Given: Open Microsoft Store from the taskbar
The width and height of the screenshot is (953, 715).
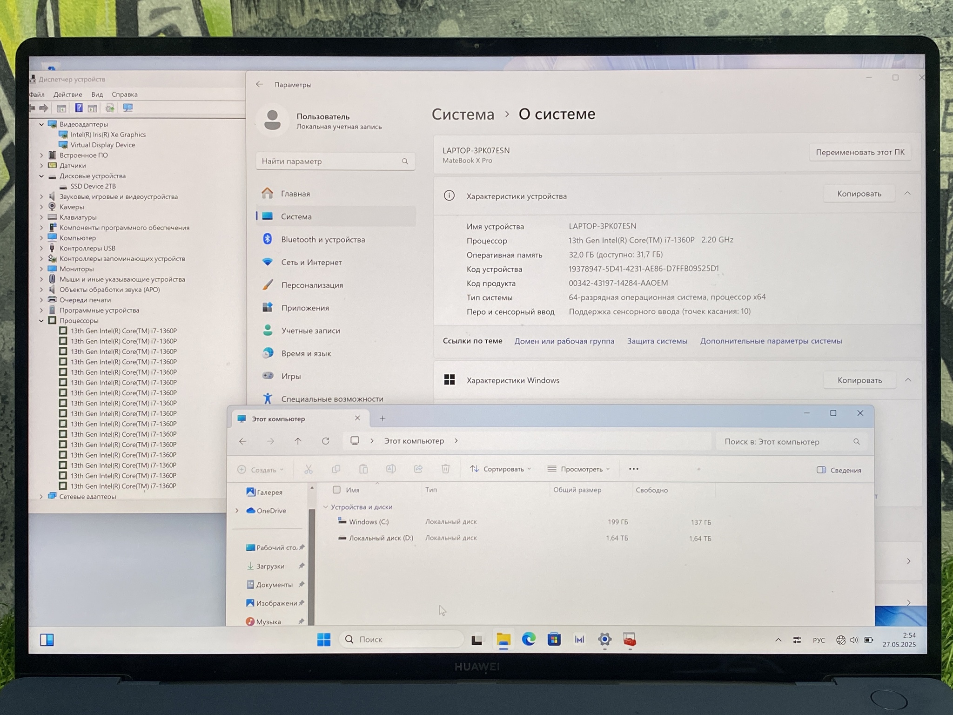Looking at the screenshot, I should pyautogui.click(x=554, y=640).
